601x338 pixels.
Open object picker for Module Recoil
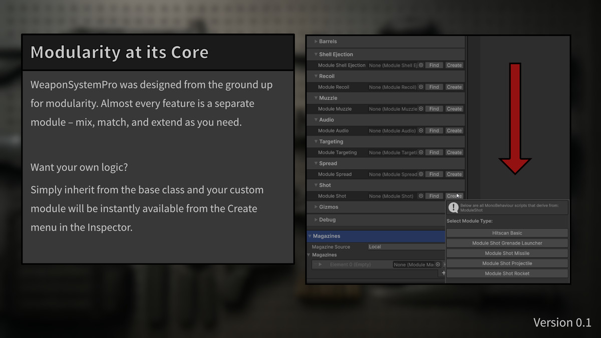[x=421, y=87]
